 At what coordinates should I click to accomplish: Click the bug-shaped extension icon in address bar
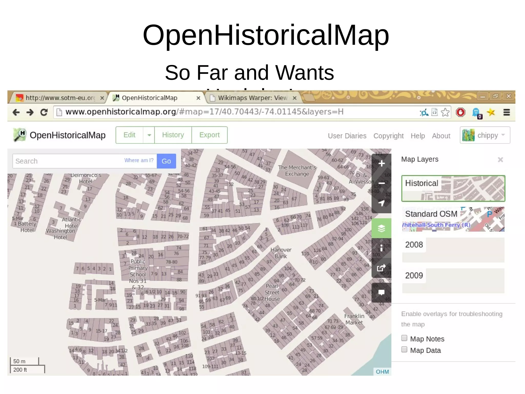[424, 112]
